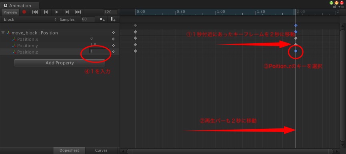Viewport: 346px width, 154px height.
Task: Go to previous keyframe button
Action: click(x=46, y=12)
